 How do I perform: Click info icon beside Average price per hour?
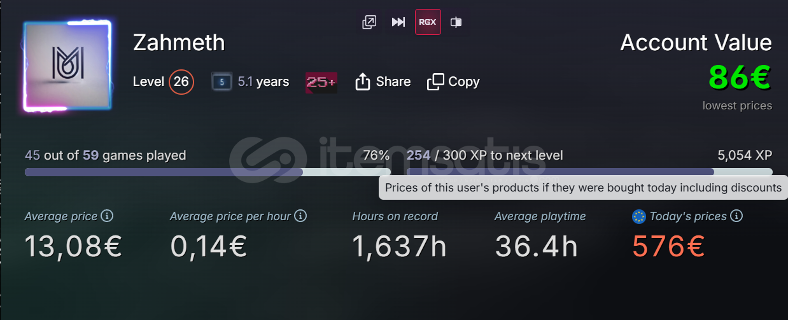[300, 216]
